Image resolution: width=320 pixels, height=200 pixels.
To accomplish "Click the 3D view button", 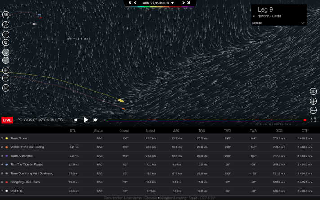I will tap(313, 91).
